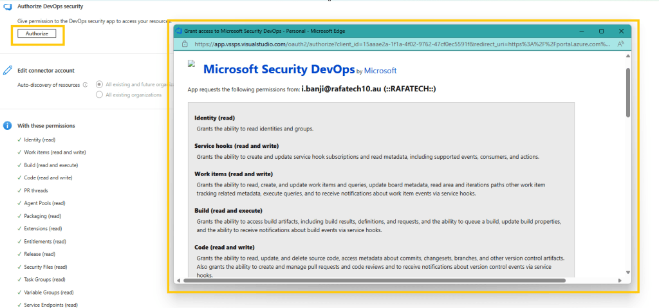Screen dimensions: 659x308
Task: Click the Edge icon in the popup title bar
Action: point(179,31)
